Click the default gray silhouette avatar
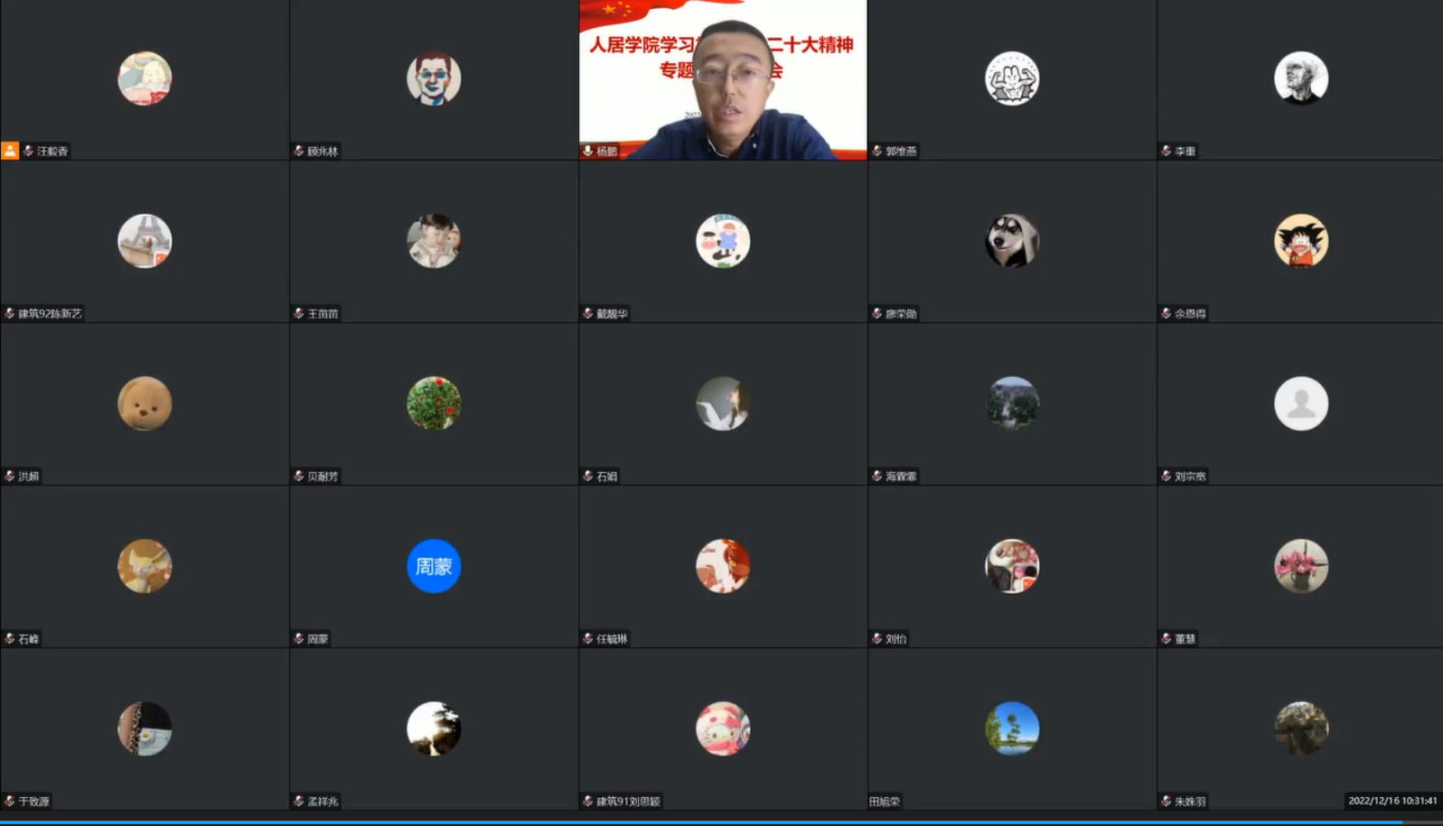Screen dimensions: 1443x826 pos(1301,404)
